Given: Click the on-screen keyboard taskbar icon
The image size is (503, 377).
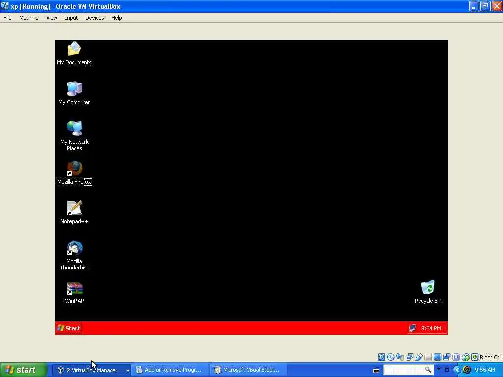Looking at the screenshot, I should coord(376,370).
